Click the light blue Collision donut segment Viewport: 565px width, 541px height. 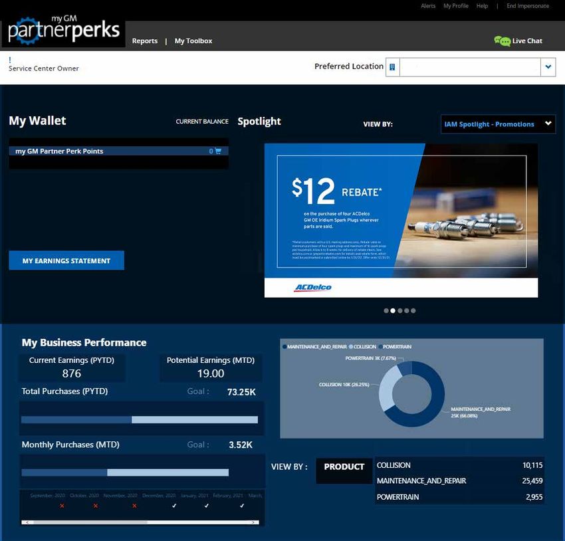[x=388, y=390]
